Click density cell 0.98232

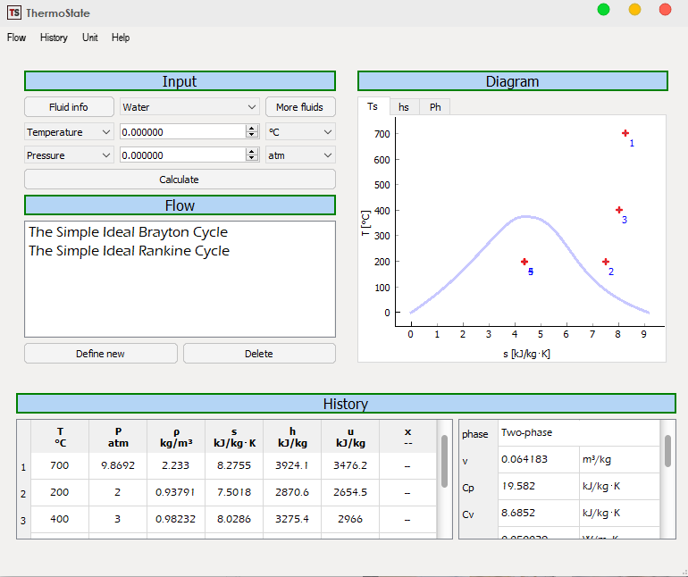click(176, 519)
